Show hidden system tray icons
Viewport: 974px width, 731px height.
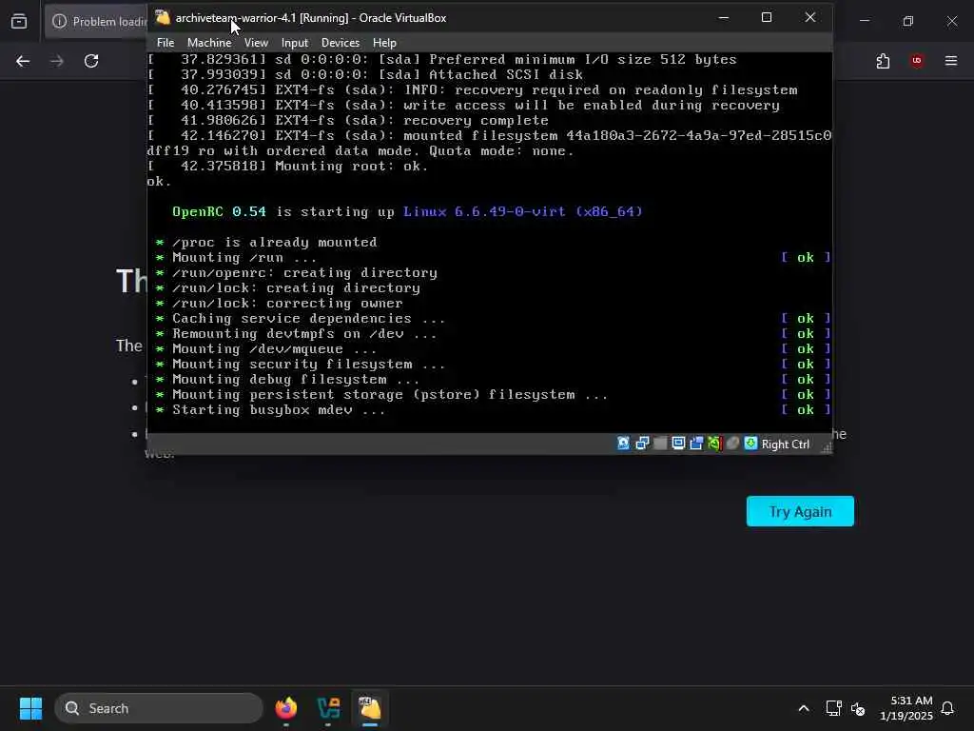click(803, 708)
